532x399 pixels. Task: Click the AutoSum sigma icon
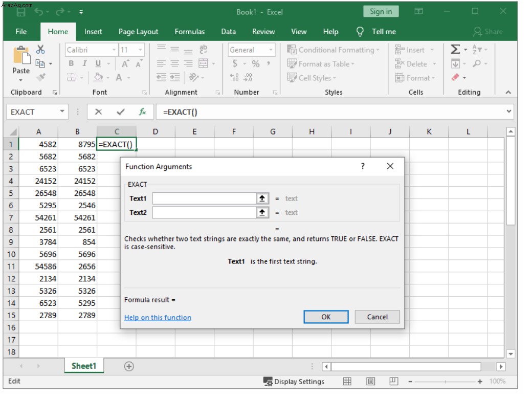455,50
